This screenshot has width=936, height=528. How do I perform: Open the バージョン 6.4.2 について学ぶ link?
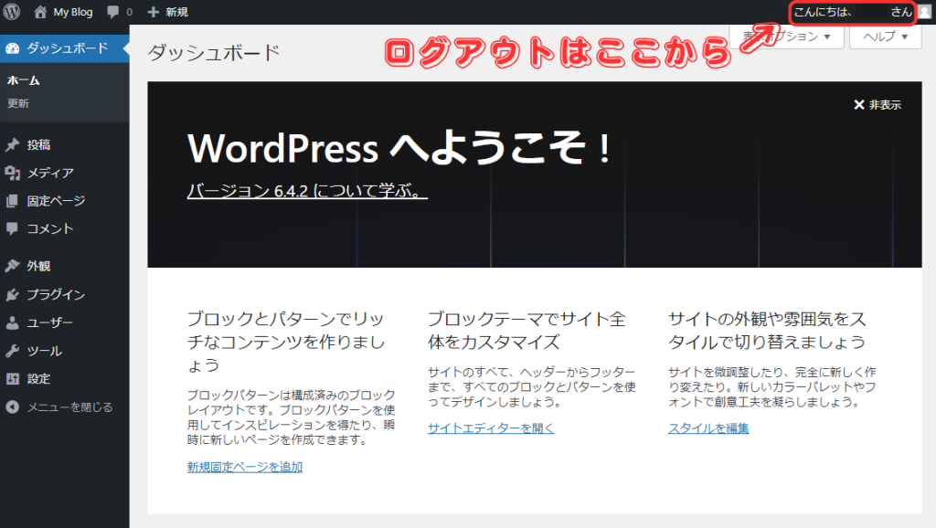pos(307,191)
